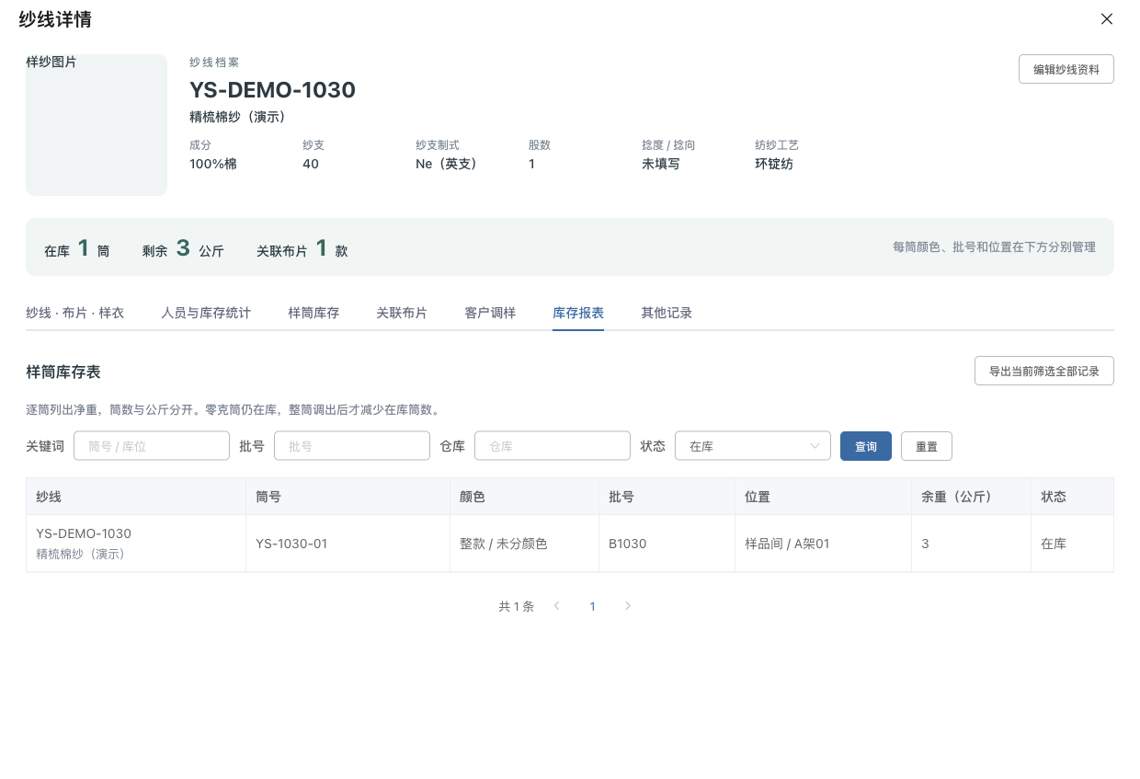This screenshot has height=779, width=1140.
Task: Click the 样纱图片 thumbnail placeholder
Action: 97,125
